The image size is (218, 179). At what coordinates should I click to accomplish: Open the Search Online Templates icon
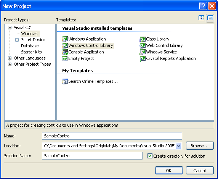(65, 81)
